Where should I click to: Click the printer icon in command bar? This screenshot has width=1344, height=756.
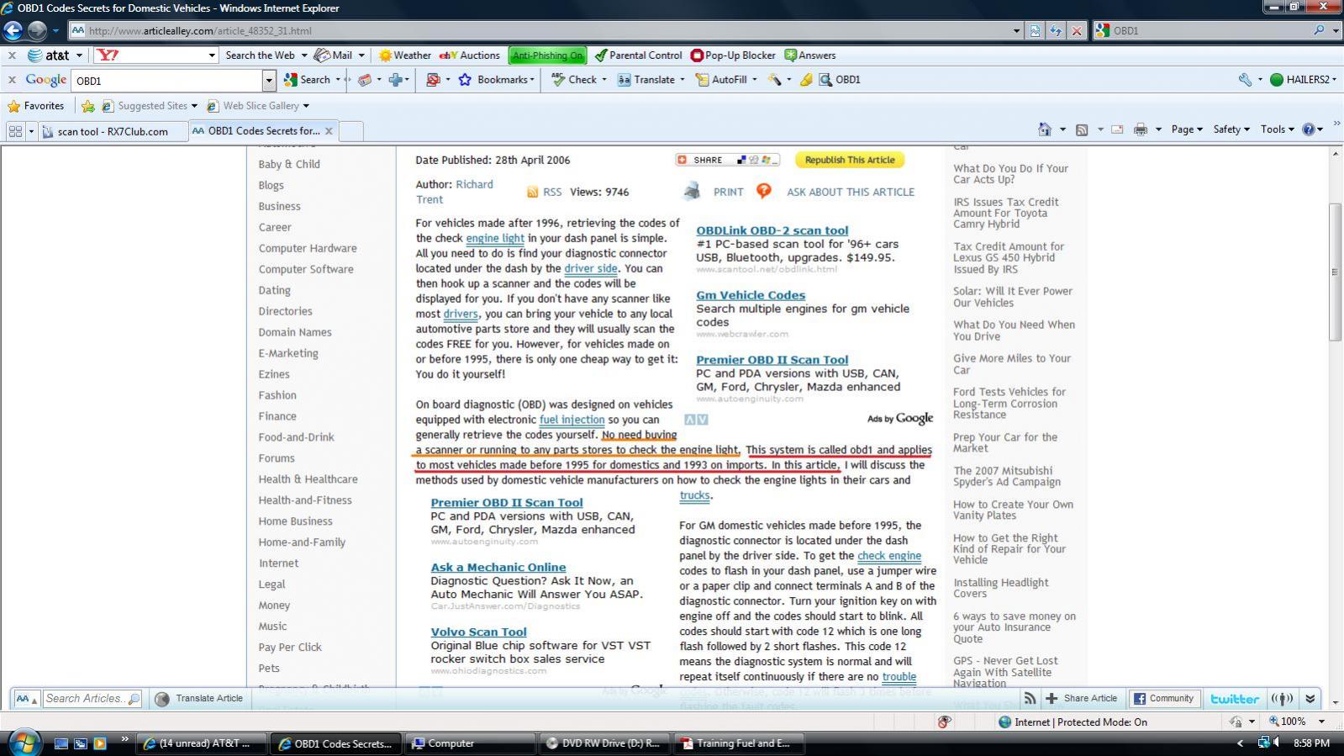point(1140,130)
